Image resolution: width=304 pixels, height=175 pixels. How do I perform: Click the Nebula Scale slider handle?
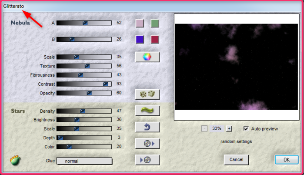pyautogui.click(x=77, y=57)
